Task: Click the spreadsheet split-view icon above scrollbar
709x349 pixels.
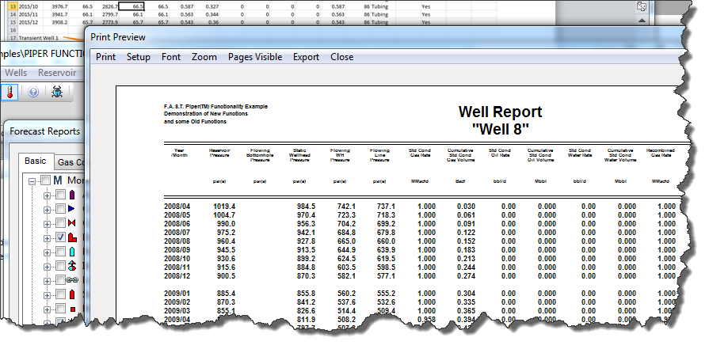Action: coord(643,6)
